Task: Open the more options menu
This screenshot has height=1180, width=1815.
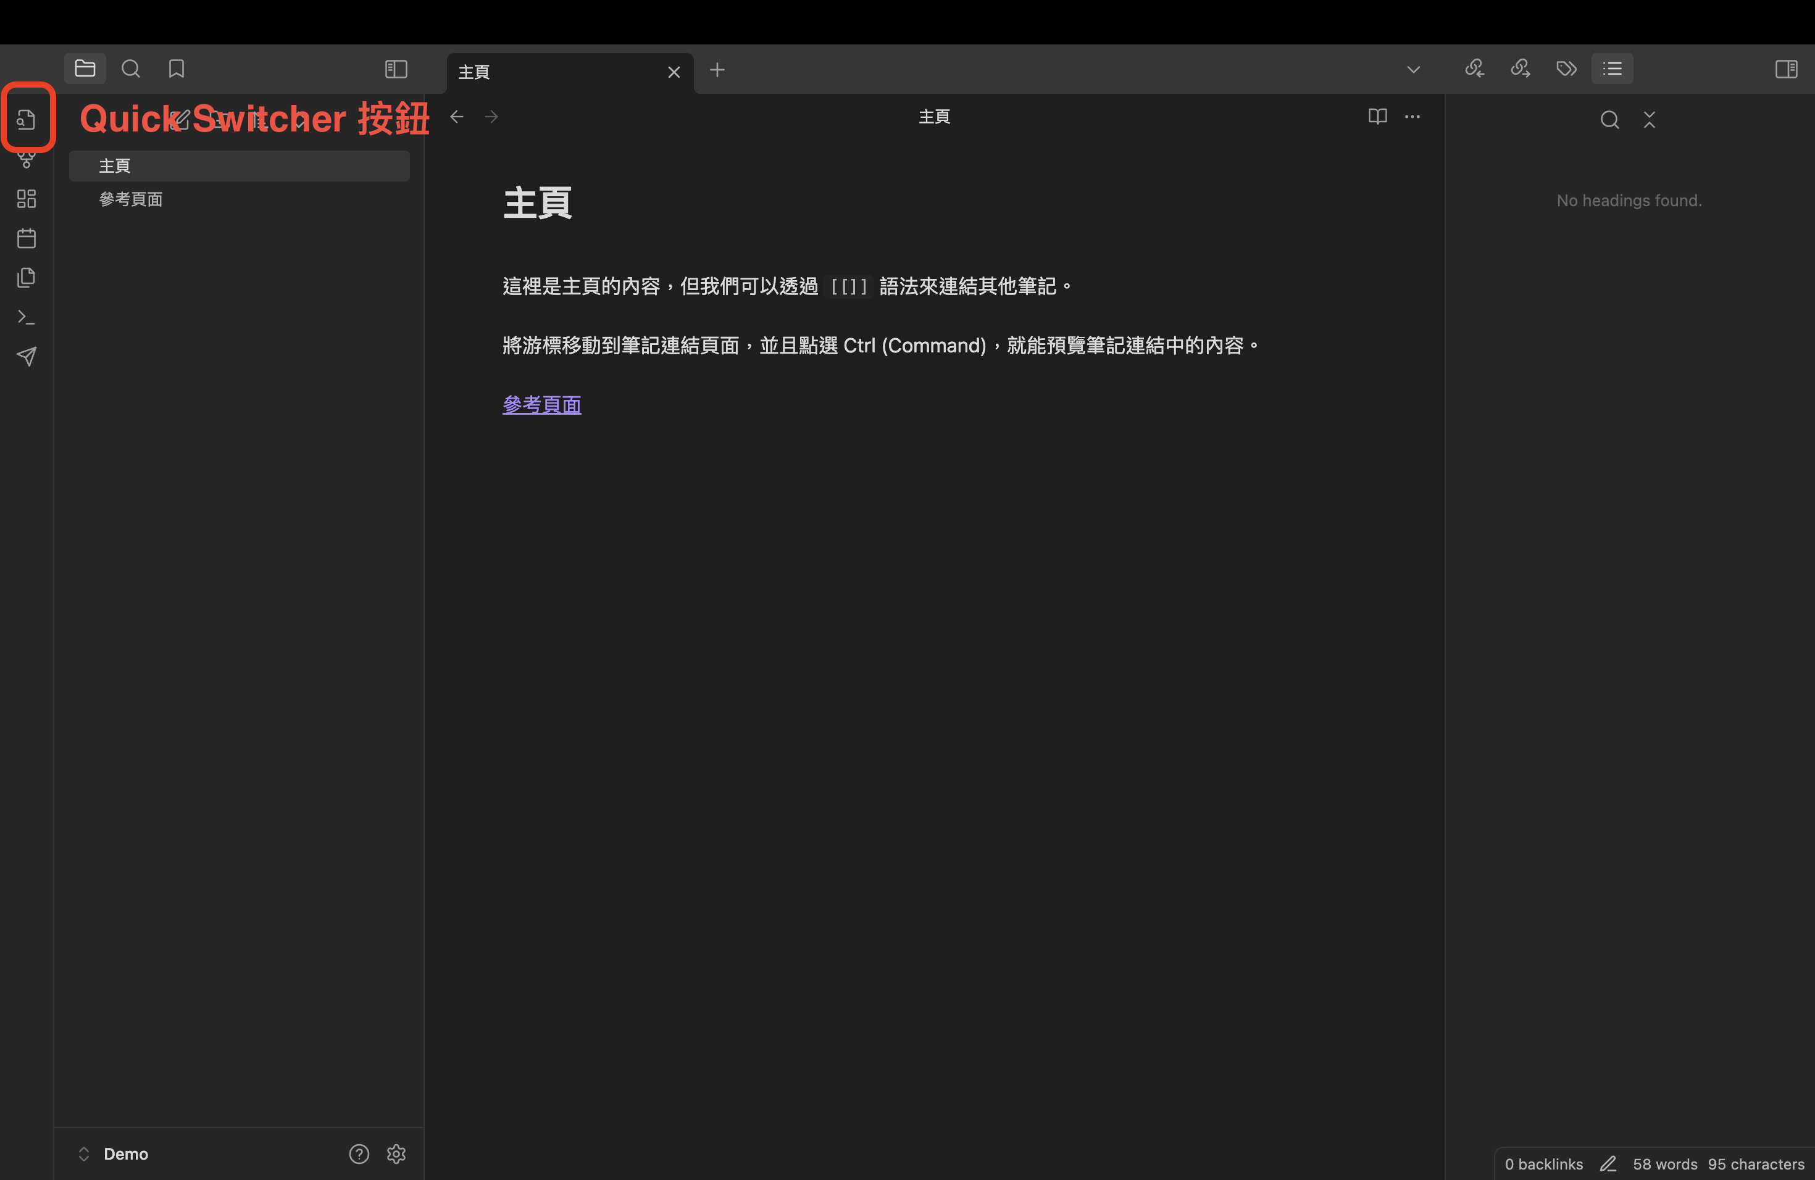Action: pos(1413,118)
